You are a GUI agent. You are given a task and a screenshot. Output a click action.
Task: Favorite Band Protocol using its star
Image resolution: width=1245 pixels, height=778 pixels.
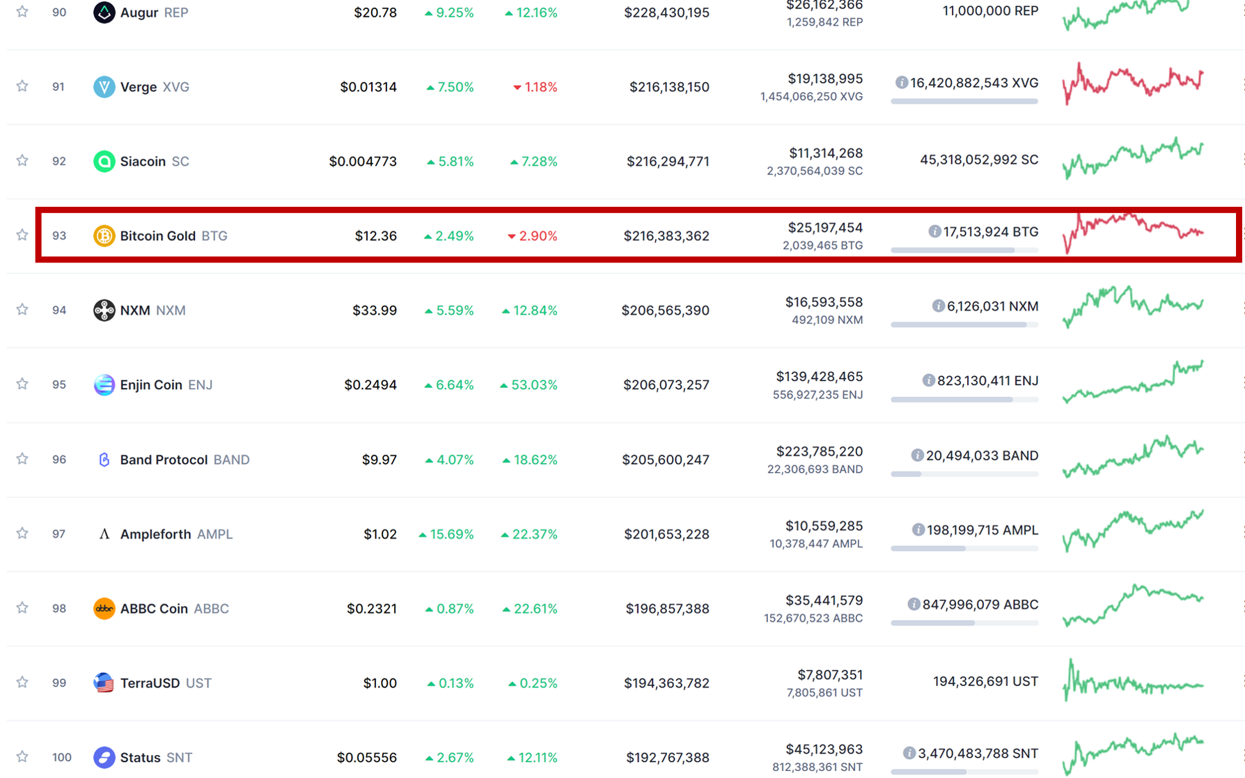point(22,459)
